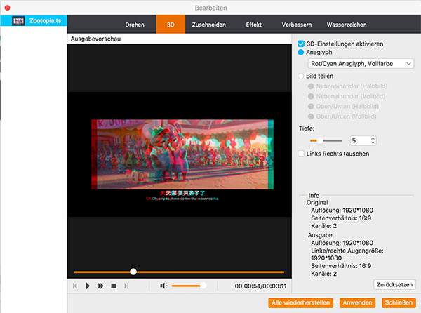This screenshot has width=421, height=313.
Task: Select Zootopia.ts in the file list
Action: tap(34, 20)
